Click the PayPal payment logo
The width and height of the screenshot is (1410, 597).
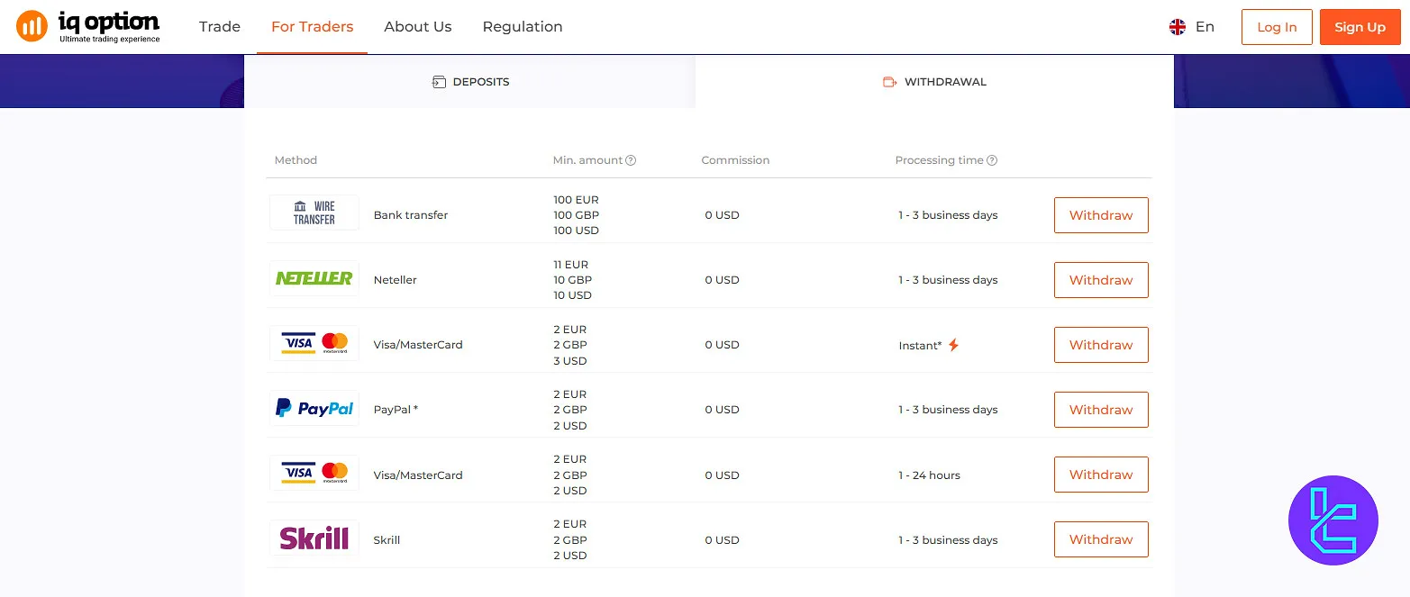[314, 408]
